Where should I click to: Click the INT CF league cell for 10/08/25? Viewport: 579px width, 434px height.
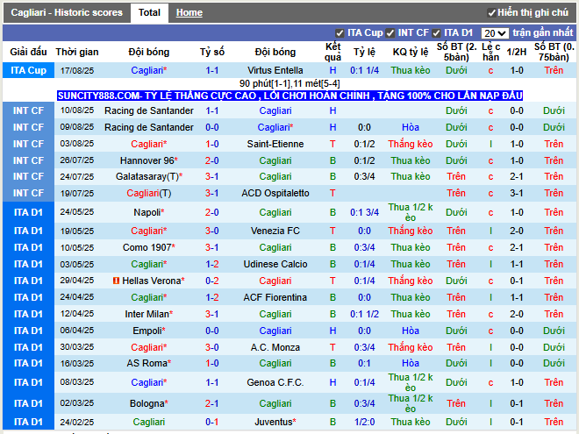coord(28,110)
